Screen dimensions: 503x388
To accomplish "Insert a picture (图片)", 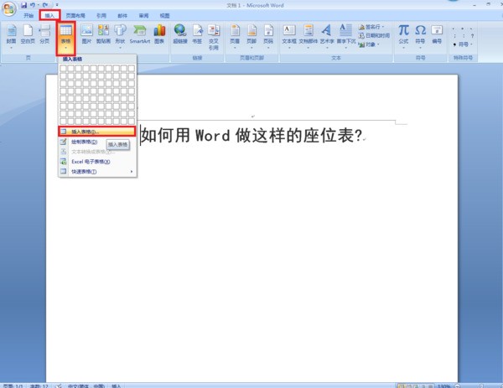I will pyautogui.click(x=86, y=34).
